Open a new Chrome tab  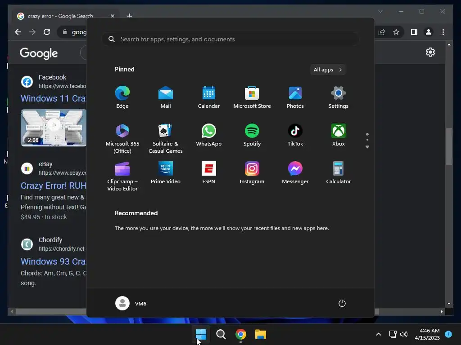[x=129, y=16]
